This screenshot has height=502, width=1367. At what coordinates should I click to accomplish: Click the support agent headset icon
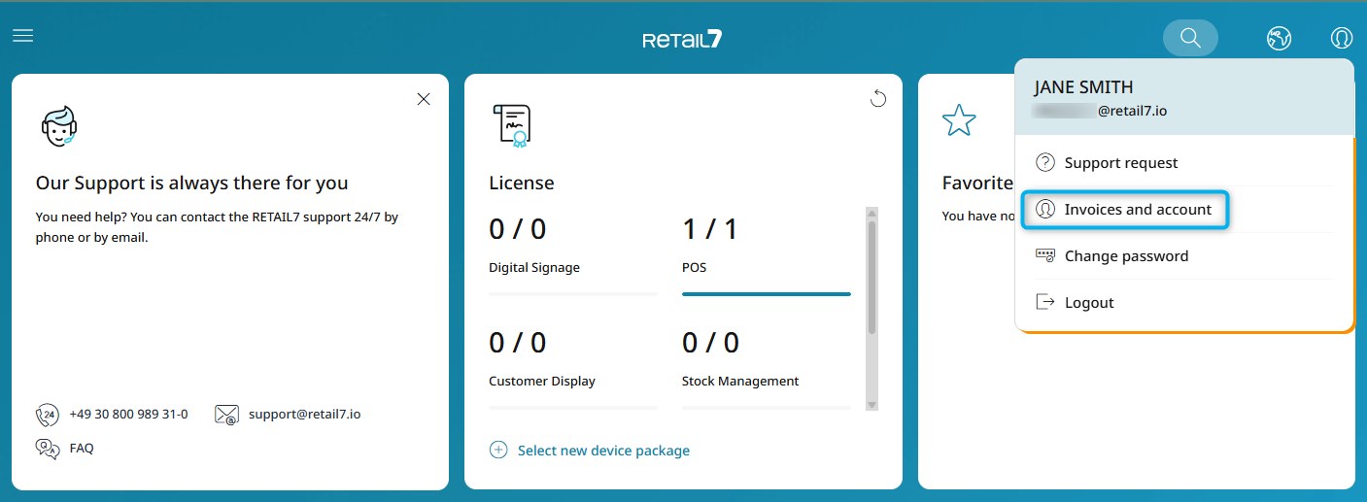58,124
